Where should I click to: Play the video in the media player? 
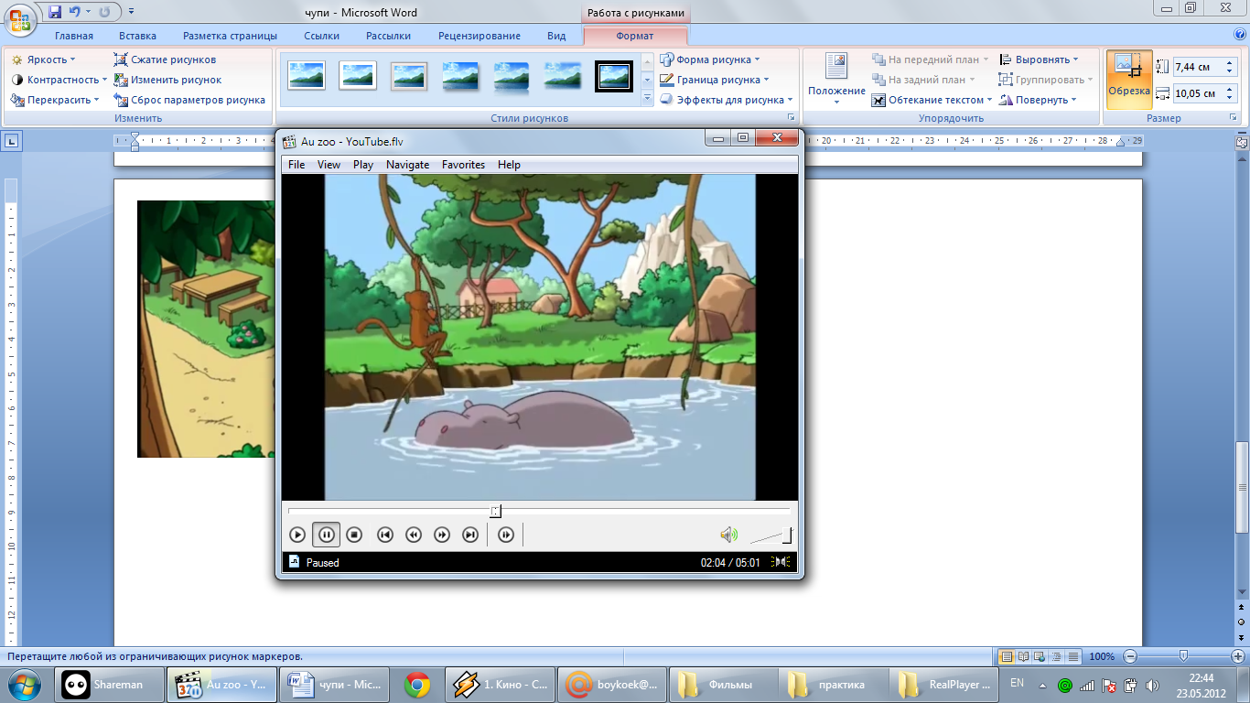coord(297,535)
